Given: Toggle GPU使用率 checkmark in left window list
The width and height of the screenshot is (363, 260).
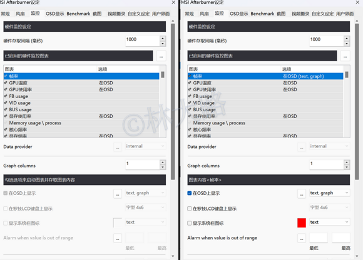Looking at the screenshot, I should click(6, 89).
